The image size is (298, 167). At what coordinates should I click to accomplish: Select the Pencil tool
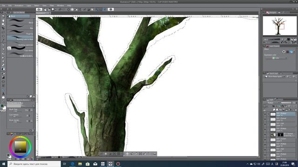[x=3, y=49]
